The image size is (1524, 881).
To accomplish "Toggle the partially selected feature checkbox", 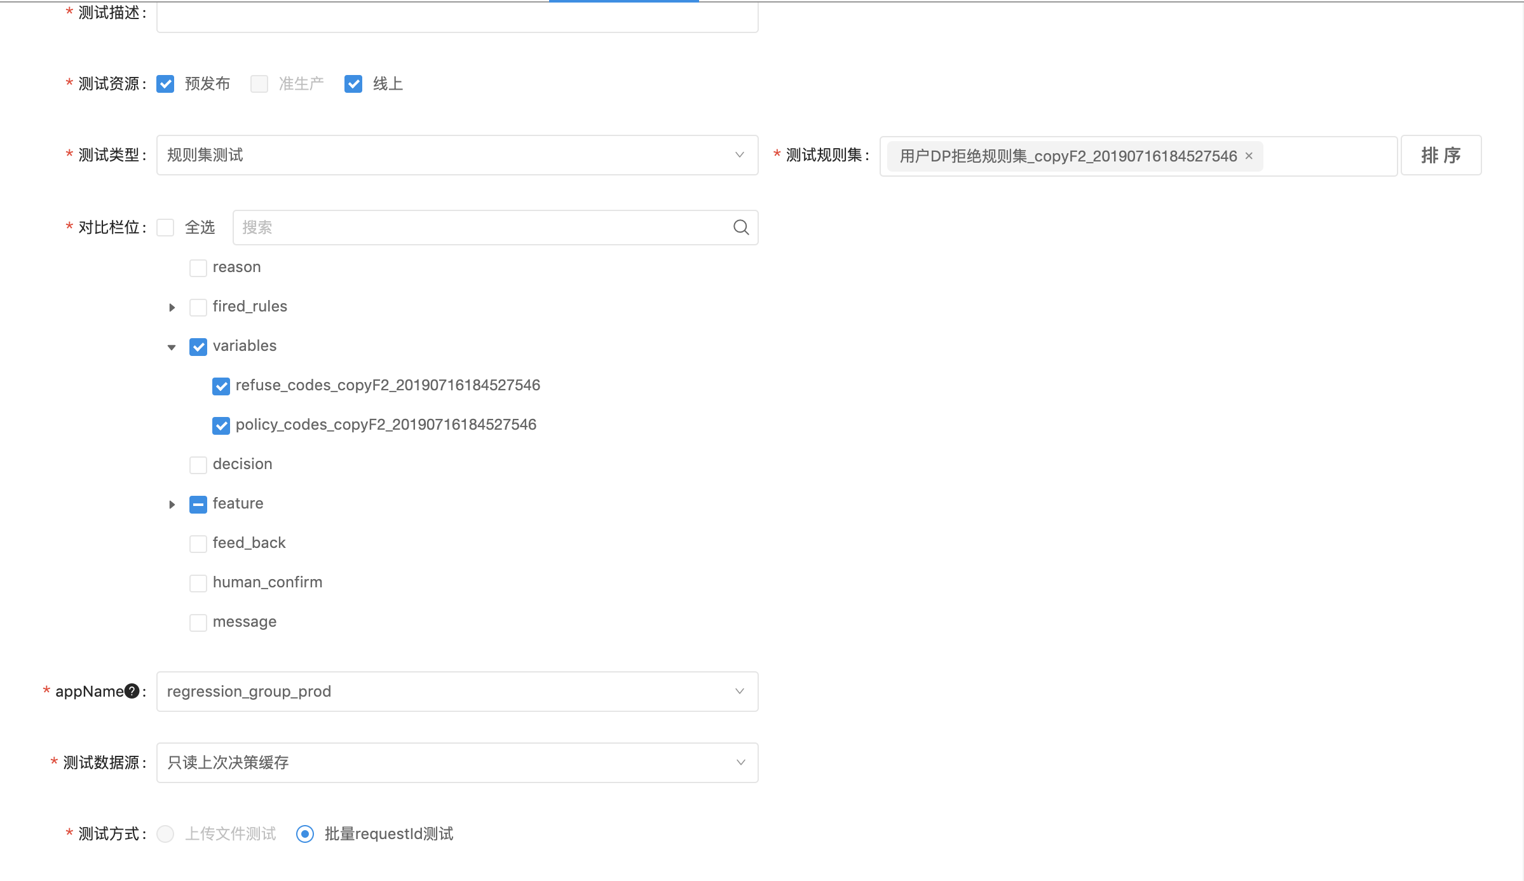I will [x=198, y=504].
